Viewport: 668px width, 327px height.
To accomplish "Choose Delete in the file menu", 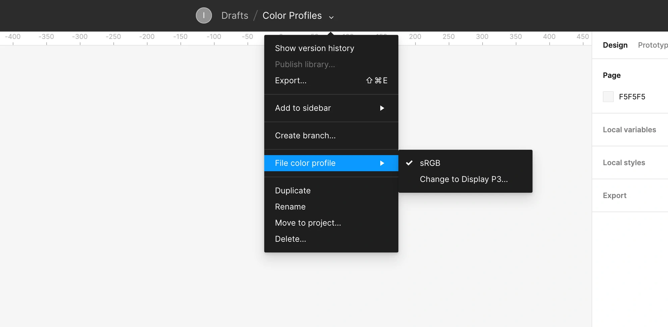I will pos(290,239).
